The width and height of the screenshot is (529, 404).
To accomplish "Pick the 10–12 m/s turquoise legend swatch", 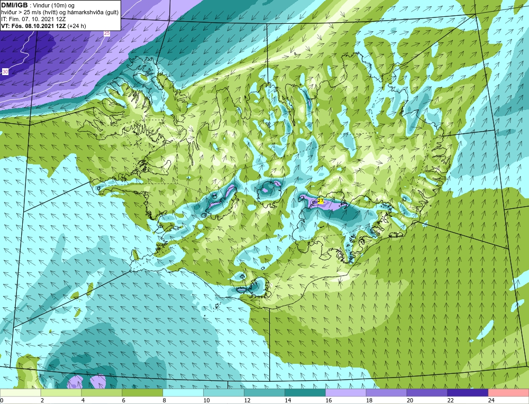I will (x=224, y=393).
